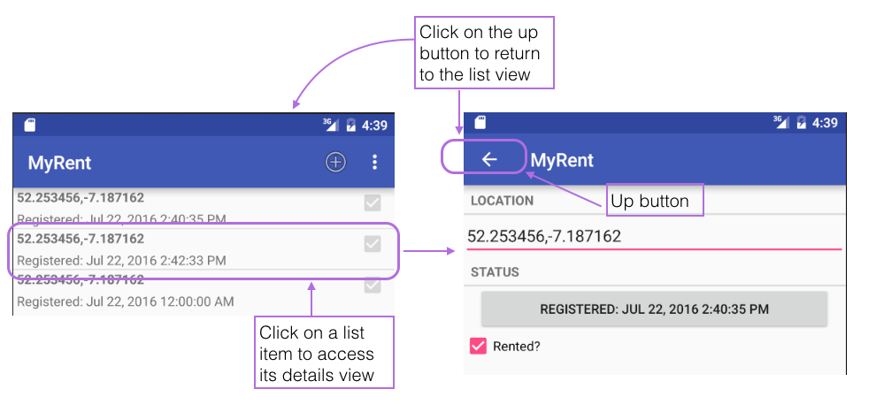Click MyRent title in details screen
The image size is (876, 412).
[562, 160]
